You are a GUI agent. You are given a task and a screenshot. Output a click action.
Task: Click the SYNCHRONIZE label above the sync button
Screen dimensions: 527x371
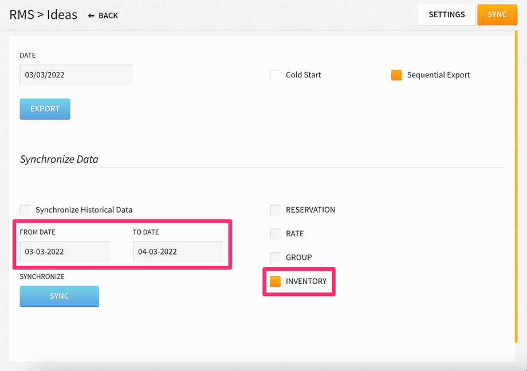[42, 276]
